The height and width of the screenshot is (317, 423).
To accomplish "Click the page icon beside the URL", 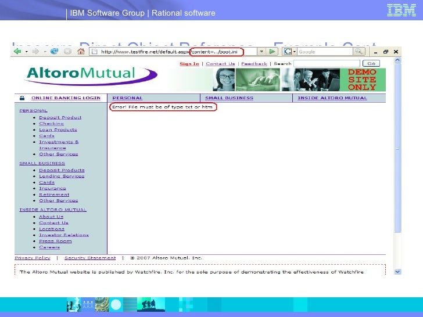I will (95, 52).
